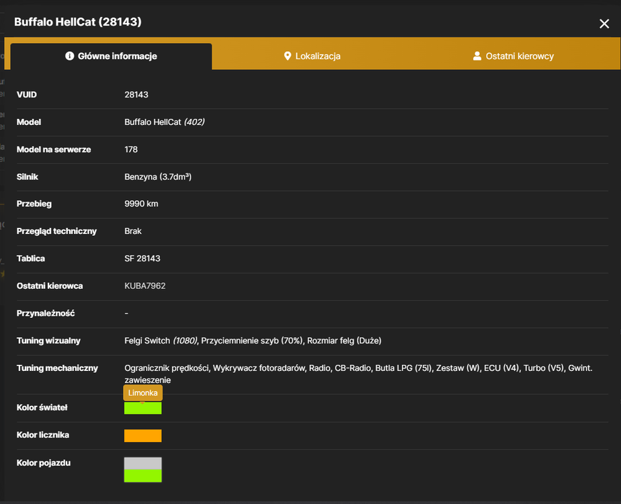Click the Przegląd techniczny value Brak
The image size is (621, 504).
(x=133, y=231)
